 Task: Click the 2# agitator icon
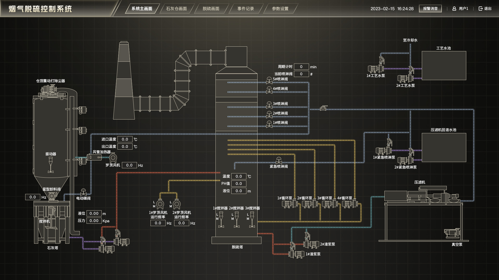click(237, 219)
